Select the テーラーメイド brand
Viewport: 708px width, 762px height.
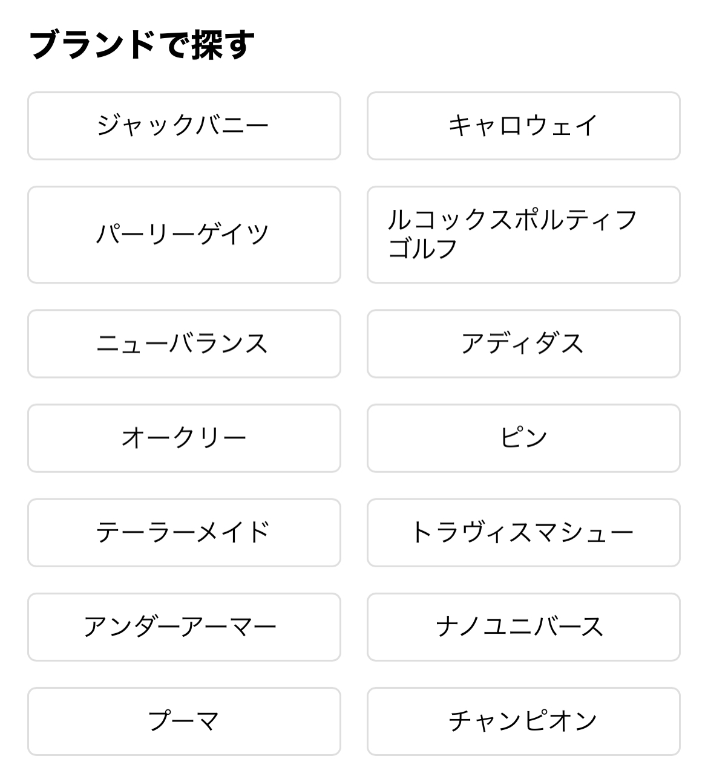(x=184, y=532)
